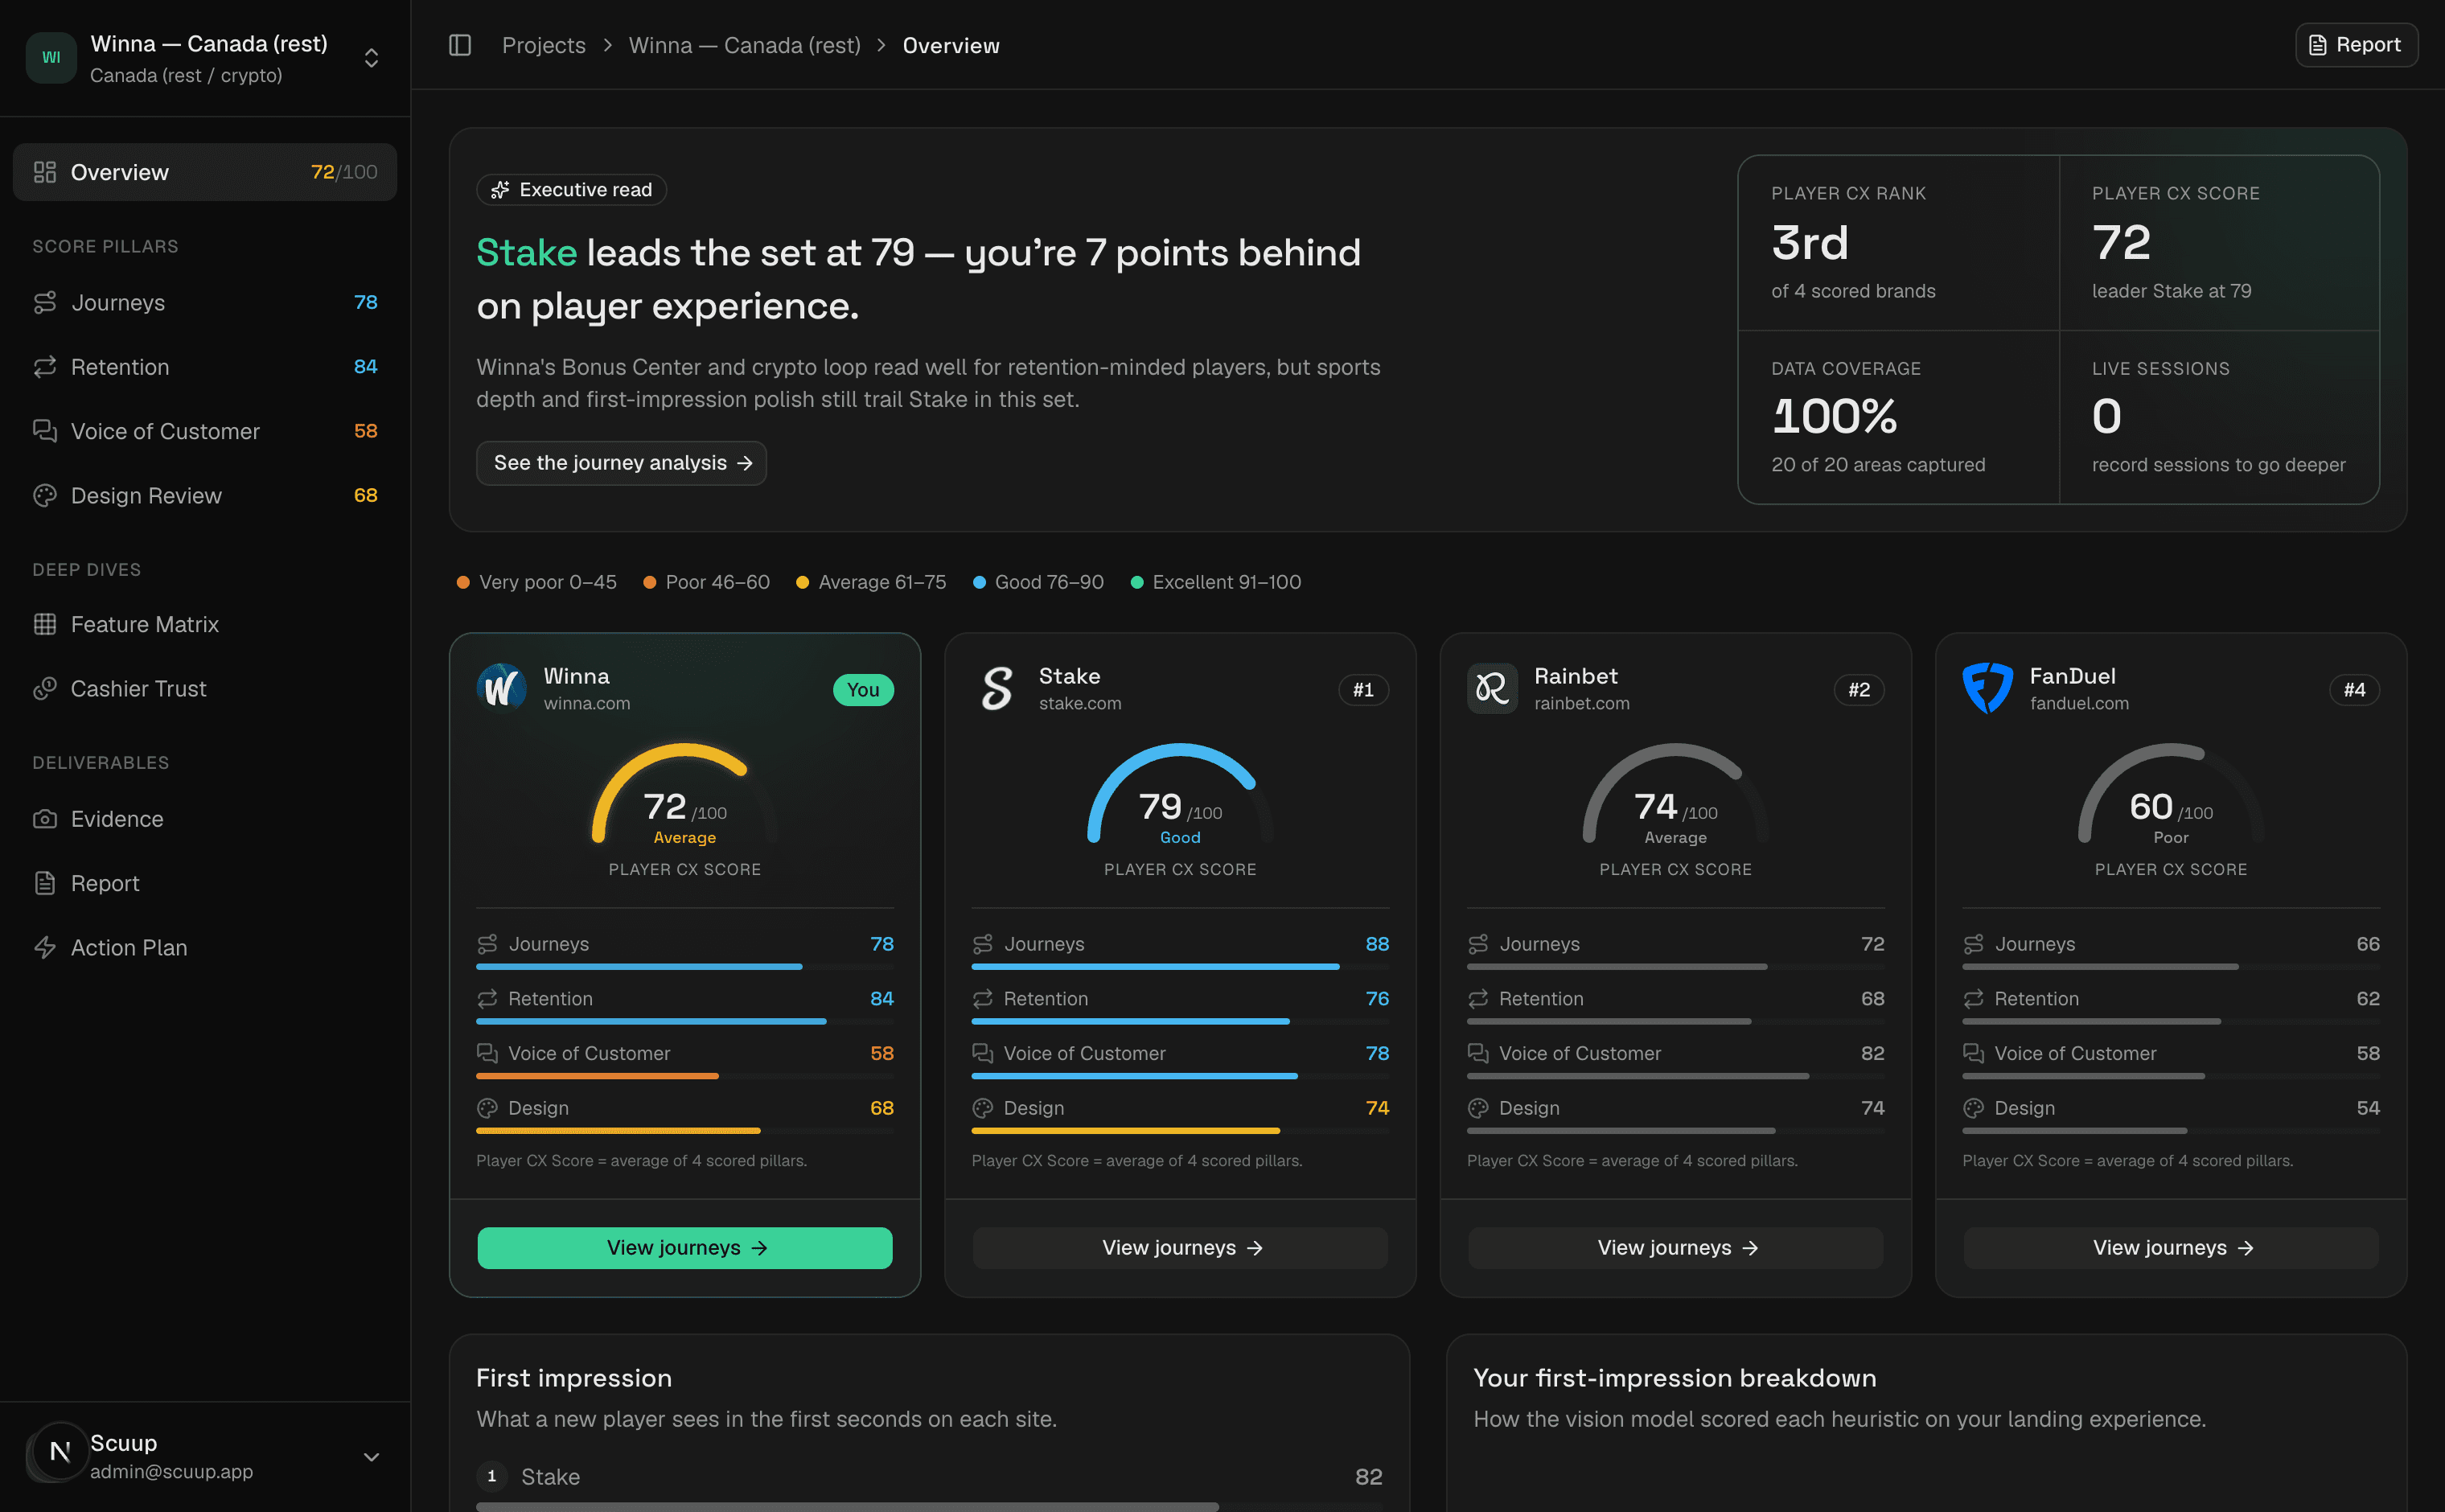Select Voice of Customer in sidebar
The height and width of the screenshot is (1512, 2445).
(x=205, y=431)
